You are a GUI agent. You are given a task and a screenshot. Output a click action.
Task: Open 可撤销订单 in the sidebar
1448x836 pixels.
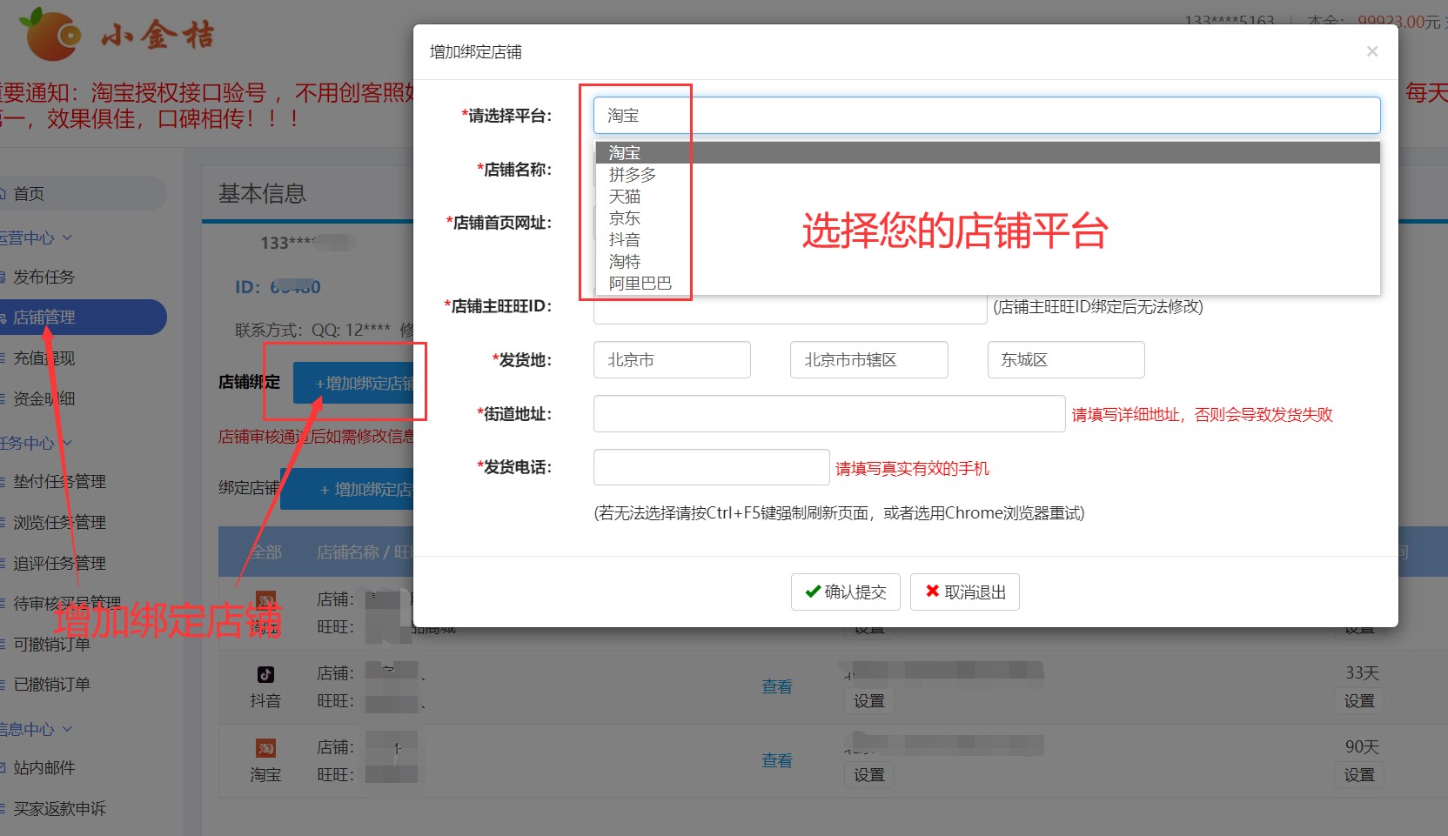51,644
